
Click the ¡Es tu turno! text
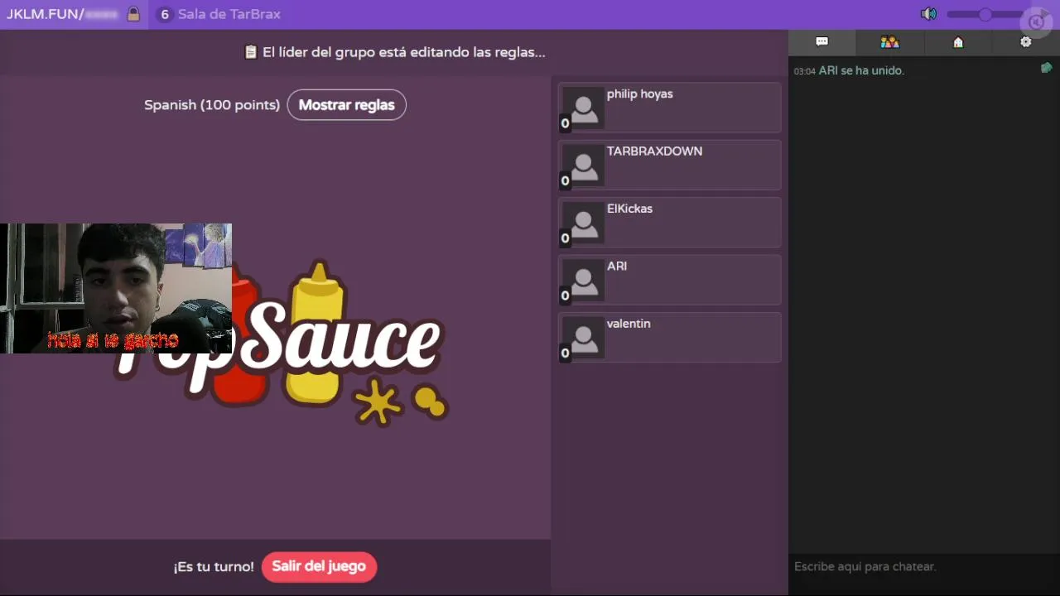(x=214, y=567)
